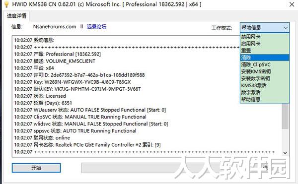
Task: Switch to the 进度详情 tab
Action: (x=16, y=16)
